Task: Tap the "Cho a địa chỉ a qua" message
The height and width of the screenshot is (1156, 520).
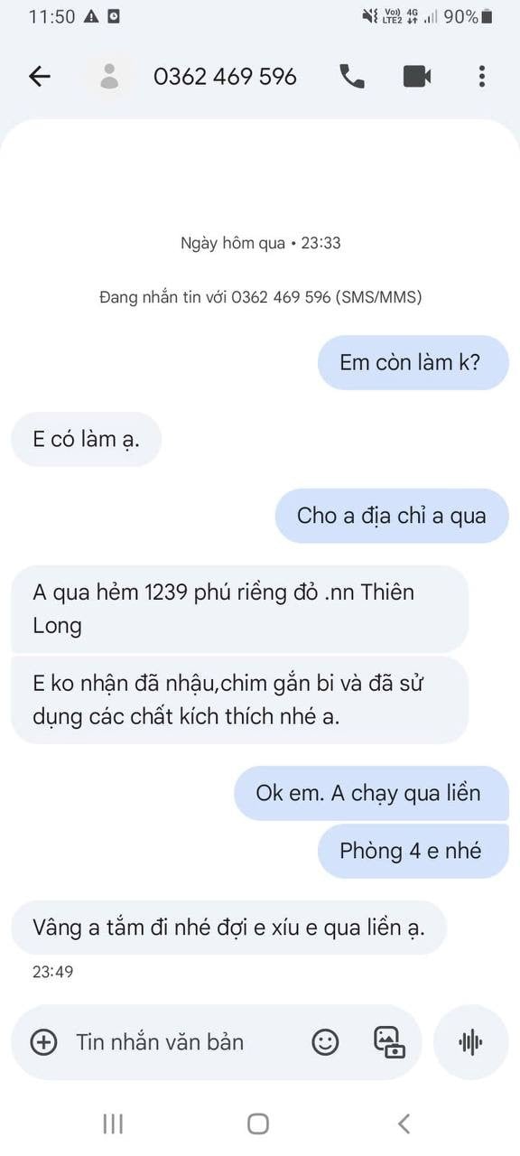Action: tap(392, 516)
